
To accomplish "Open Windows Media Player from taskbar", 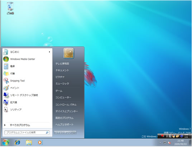I will 40,142.
